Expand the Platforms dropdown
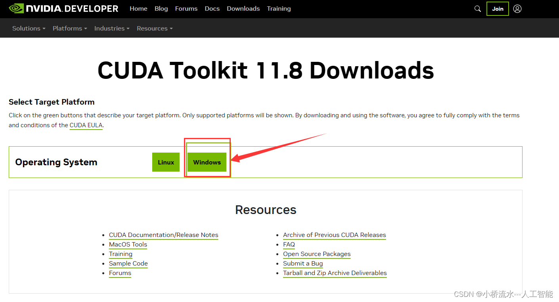Screen dimensions: 559x302 tap(70, 29)
